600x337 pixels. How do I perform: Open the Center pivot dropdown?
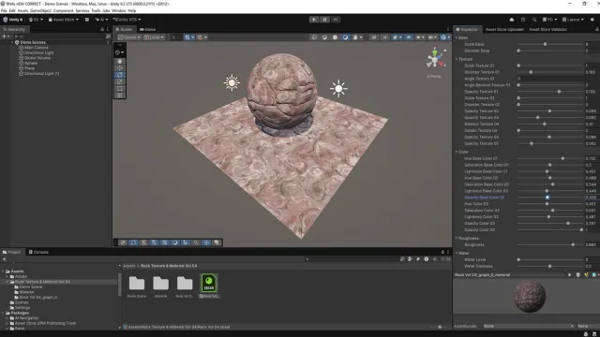click(x=129, y=37)
